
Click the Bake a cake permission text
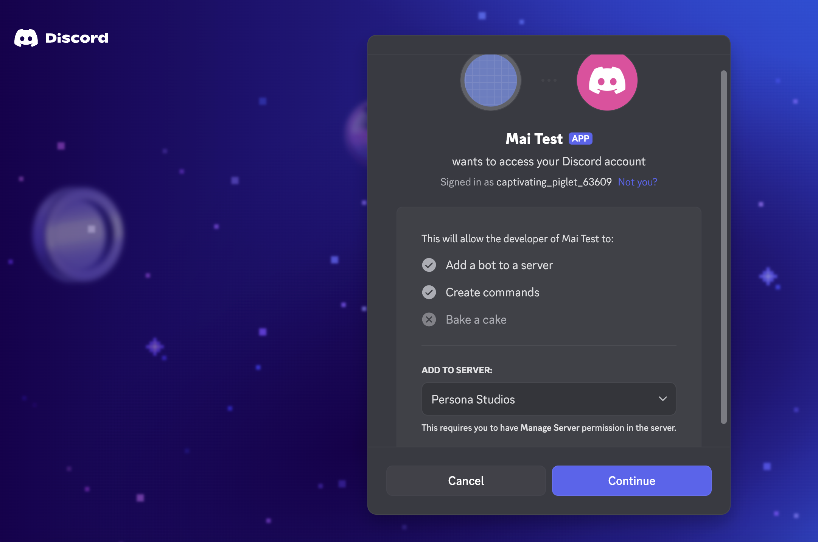[476, 319]
